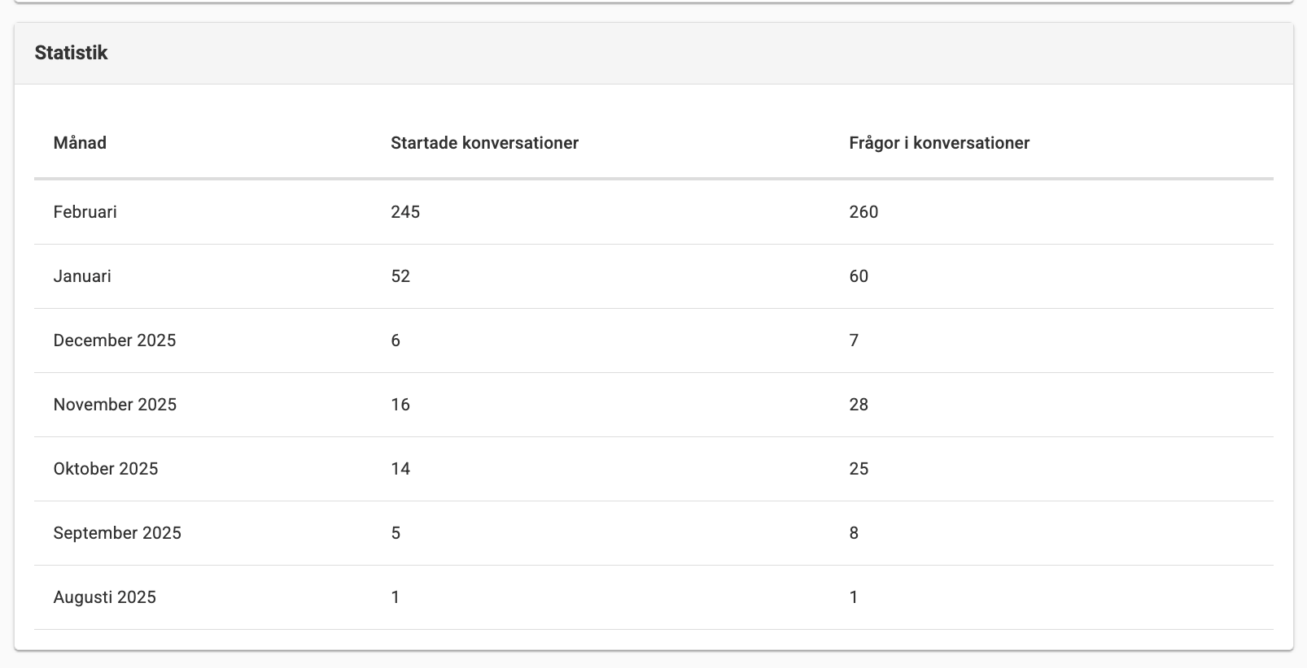Click the September 2025 month cell
The height and width of the screenshot is (668, 1307).
click(117, 533)
